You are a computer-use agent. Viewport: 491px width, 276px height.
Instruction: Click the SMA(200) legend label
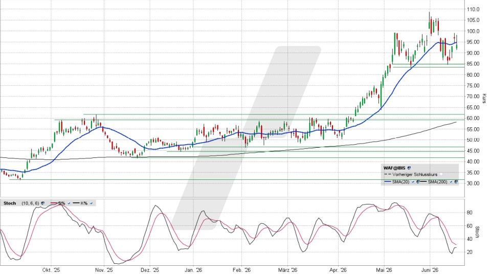coord(437,182)
